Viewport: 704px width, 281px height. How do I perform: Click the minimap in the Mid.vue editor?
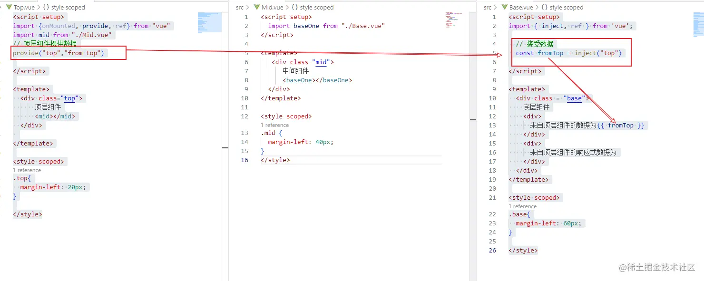[455, 20]
